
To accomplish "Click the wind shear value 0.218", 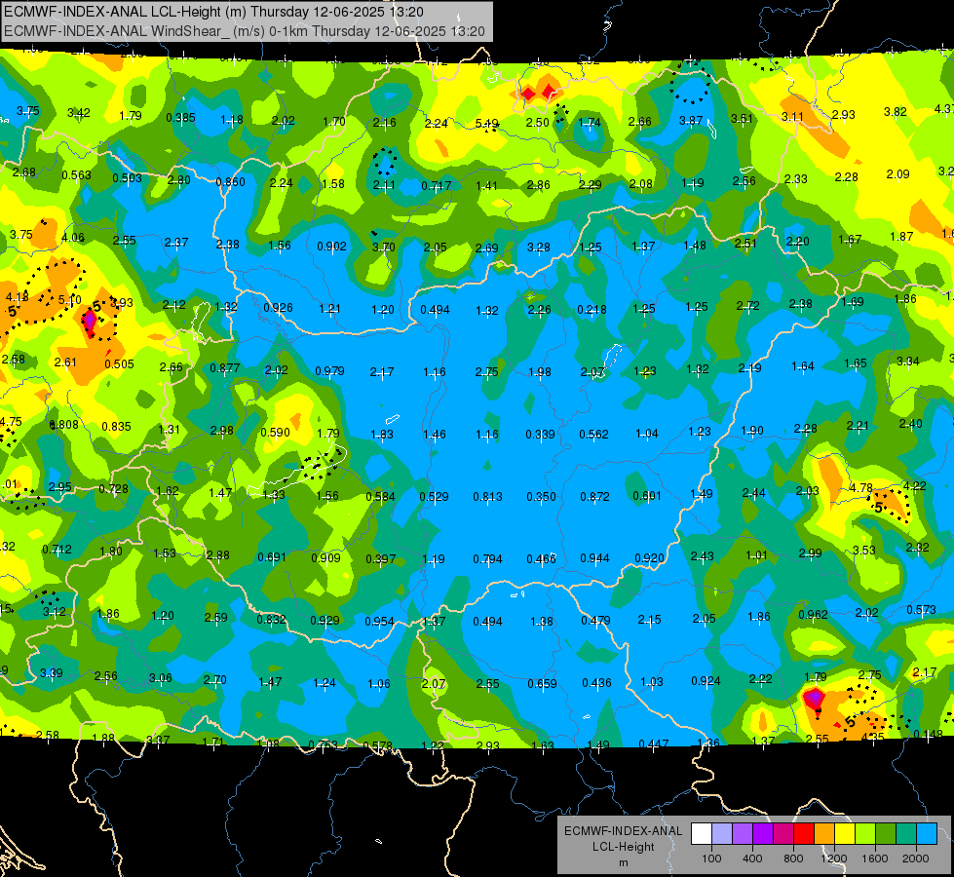I will pyautogui.click(x=592, y=309).
